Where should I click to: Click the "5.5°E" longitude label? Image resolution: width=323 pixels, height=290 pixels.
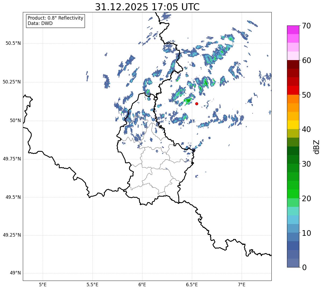92,284
